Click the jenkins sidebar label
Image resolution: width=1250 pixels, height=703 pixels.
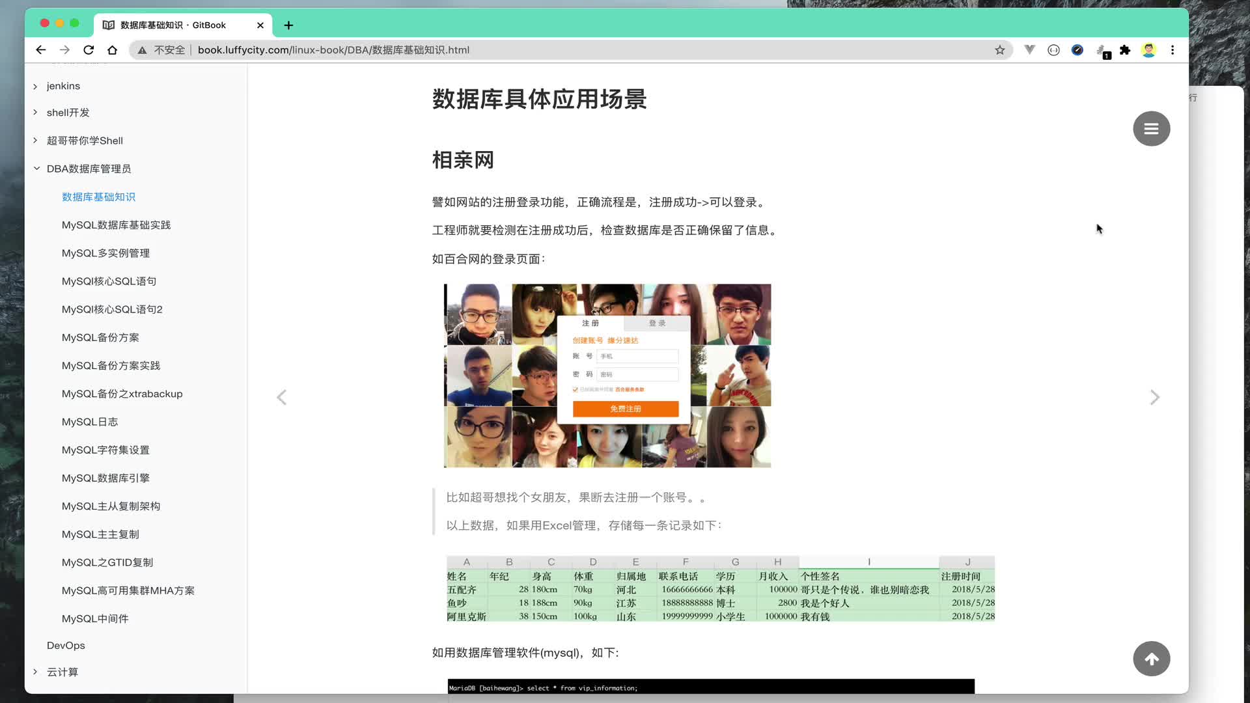[63, 86]
